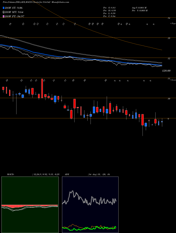Click the 'Pre H: 8.99' value

click(x=109, y=11)
